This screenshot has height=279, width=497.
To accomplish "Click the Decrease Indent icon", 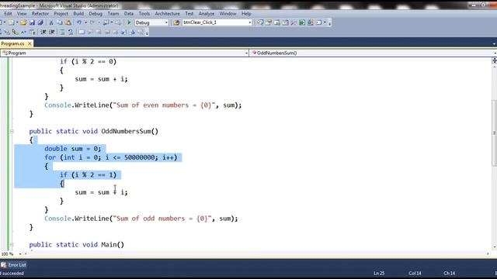I will (43, 32).
